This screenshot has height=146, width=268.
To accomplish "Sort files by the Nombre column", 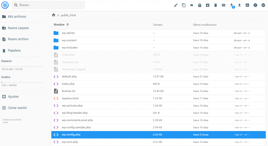I will click(x=59, y=25).
